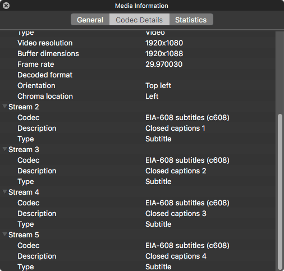Click the Decoded format label
Viewport: 284px width, 271px height.
tap(45, 75)
